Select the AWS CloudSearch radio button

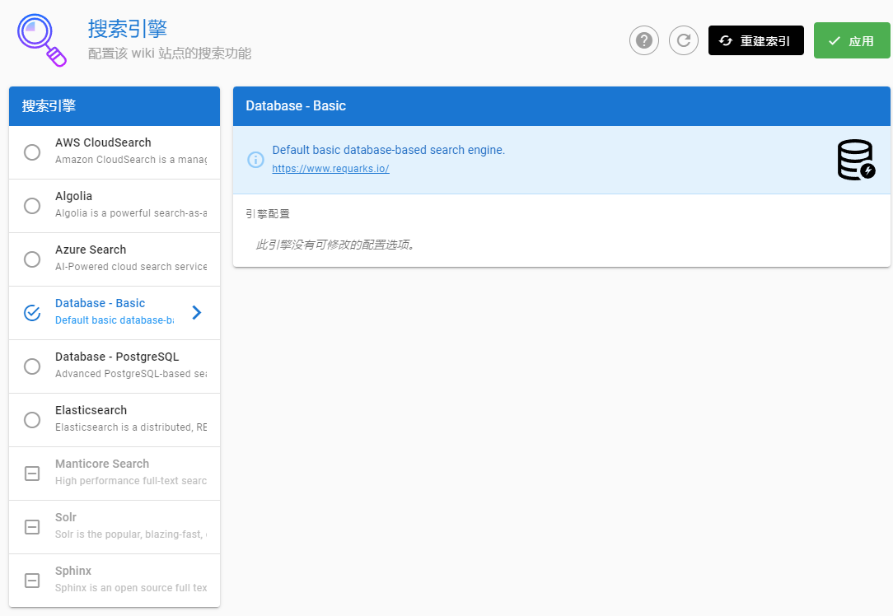coord(32,152)
